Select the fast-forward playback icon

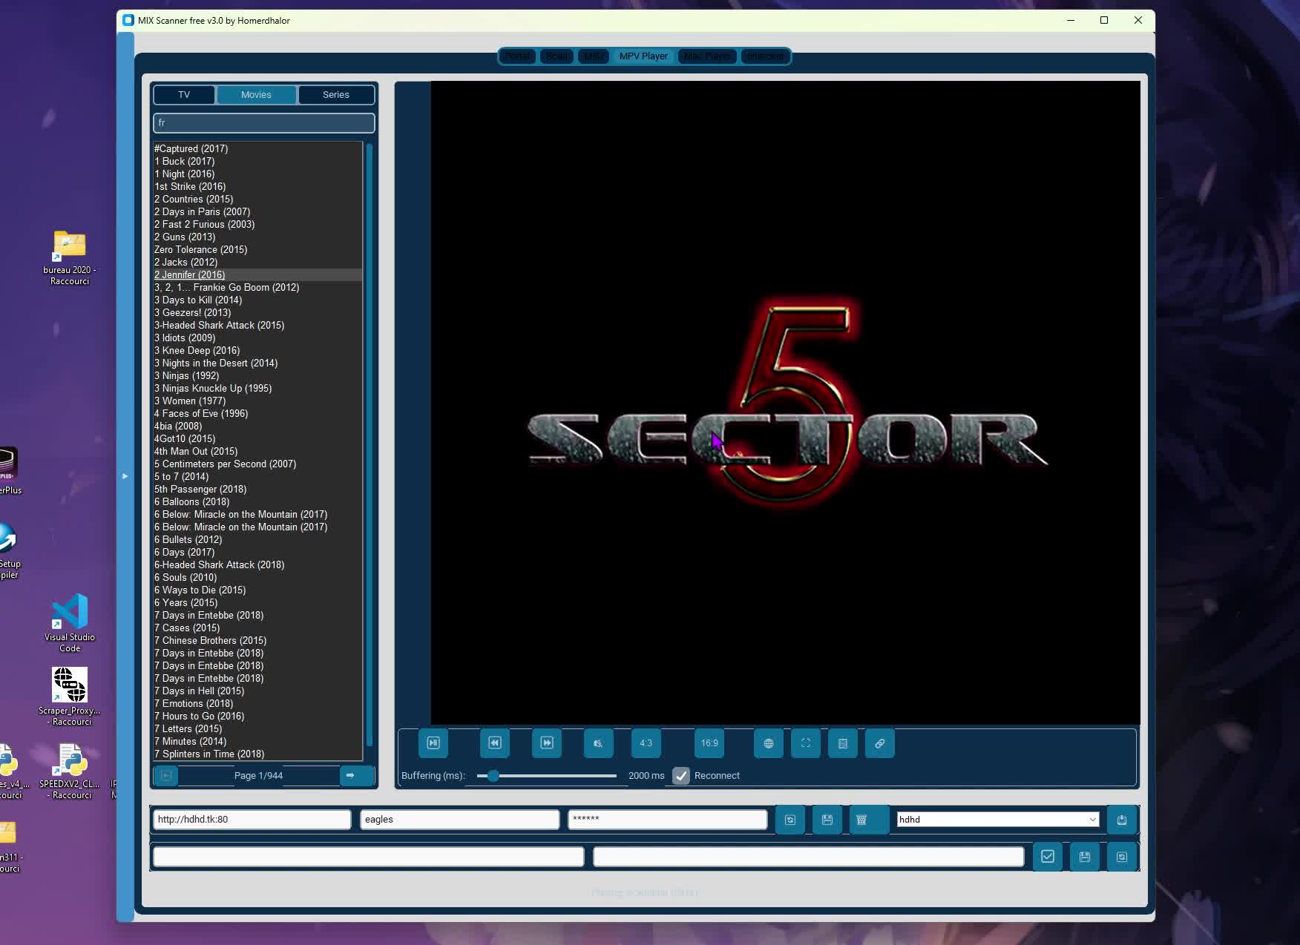pyautogui.click(x=547, y=743)
